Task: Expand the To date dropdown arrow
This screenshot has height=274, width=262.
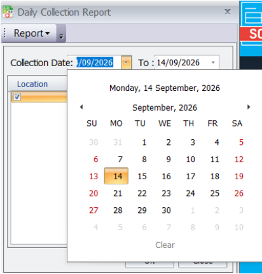Action: (x=213, y=62)
